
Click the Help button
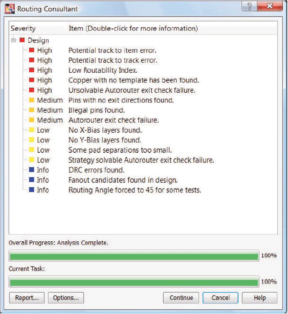pyautogui.click(x=260, y=298)
